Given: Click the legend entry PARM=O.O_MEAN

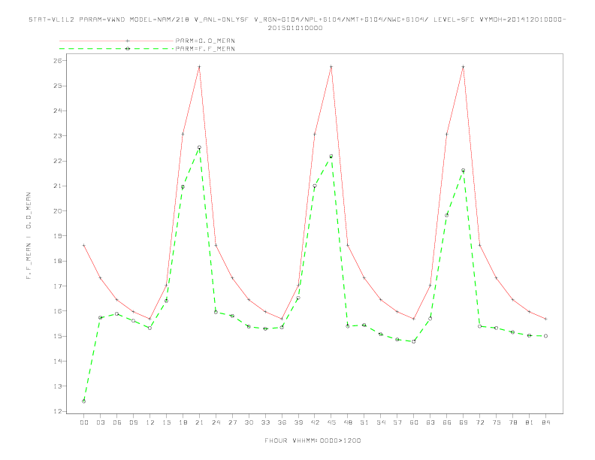Looking at the screenshot, I should [x=205, y=41].
